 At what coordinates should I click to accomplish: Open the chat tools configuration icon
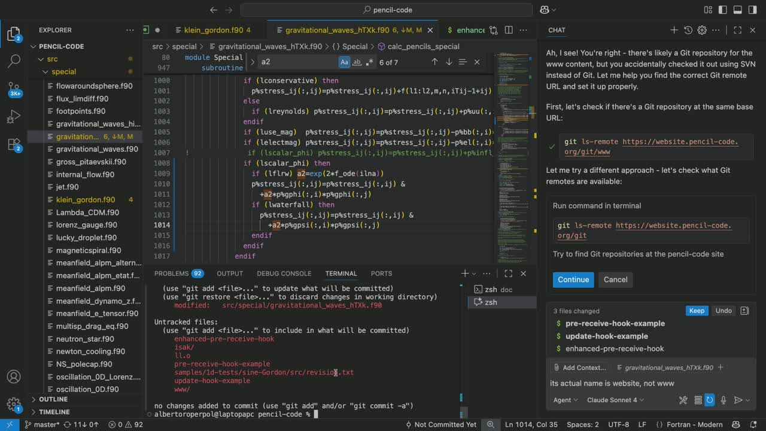click(683, 400)
